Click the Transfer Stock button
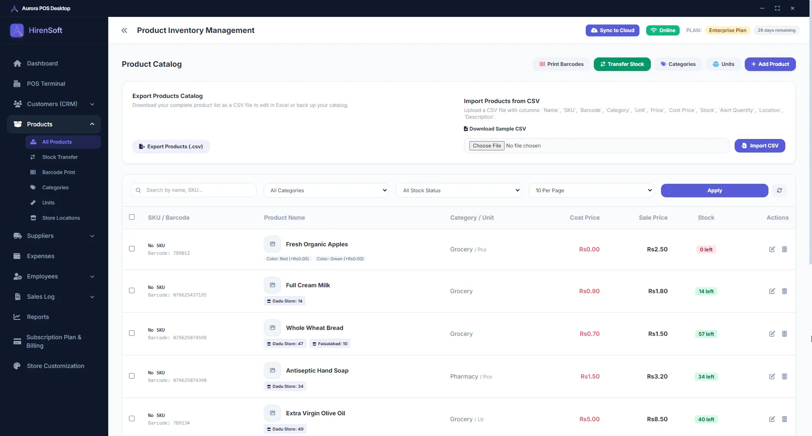Viewport: 812px width, 436px height. pyautogui.click(x=622, y=64)
